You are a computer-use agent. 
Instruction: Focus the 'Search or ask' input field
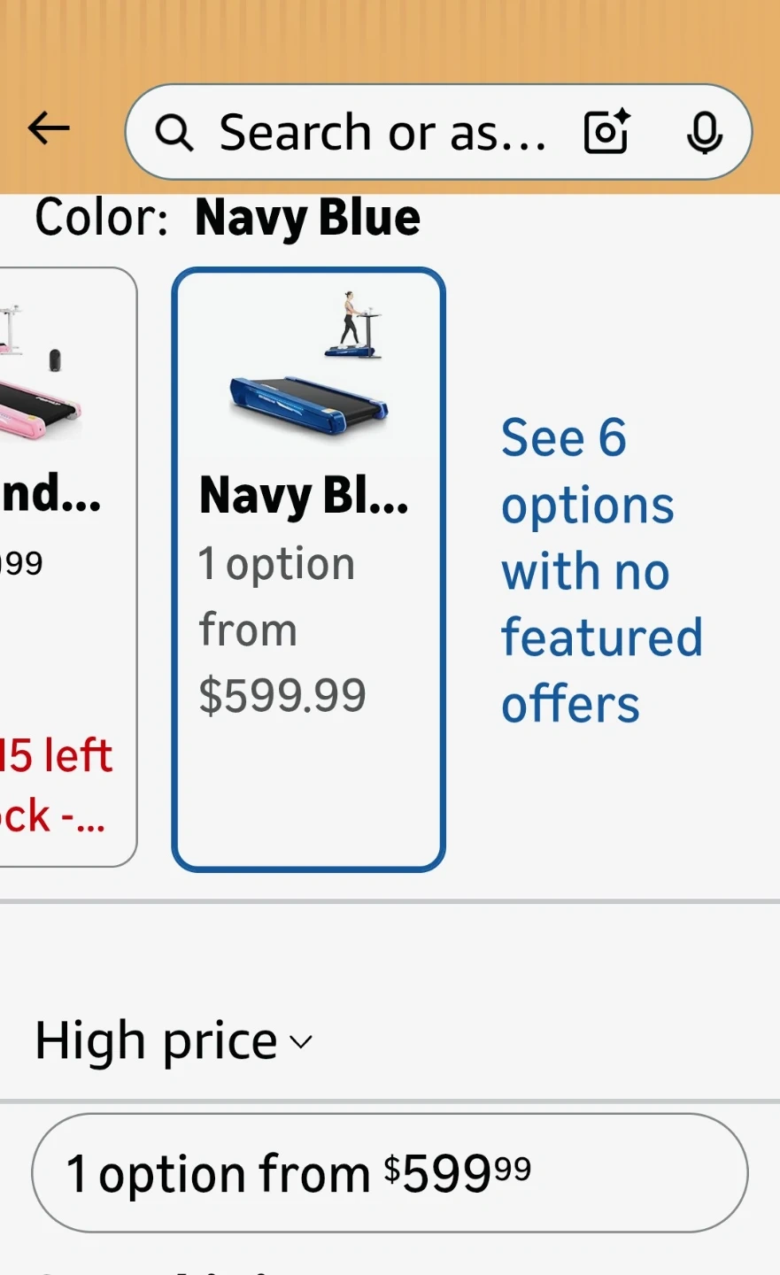tap(382, 133)
